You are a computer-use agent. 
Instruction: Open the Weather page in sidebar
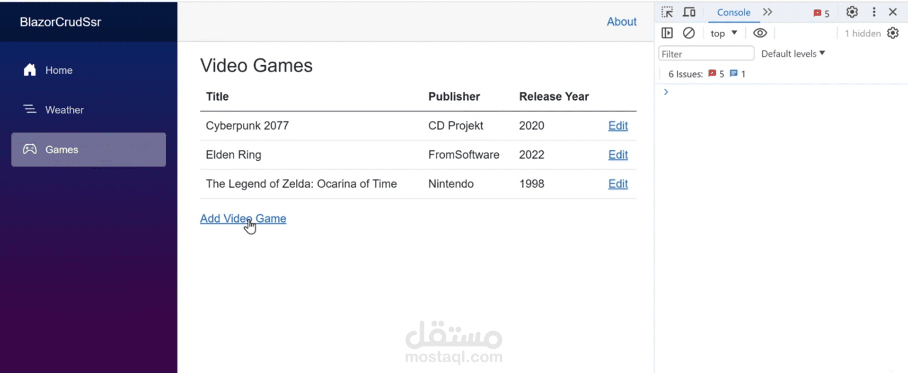tap(64, 110)
